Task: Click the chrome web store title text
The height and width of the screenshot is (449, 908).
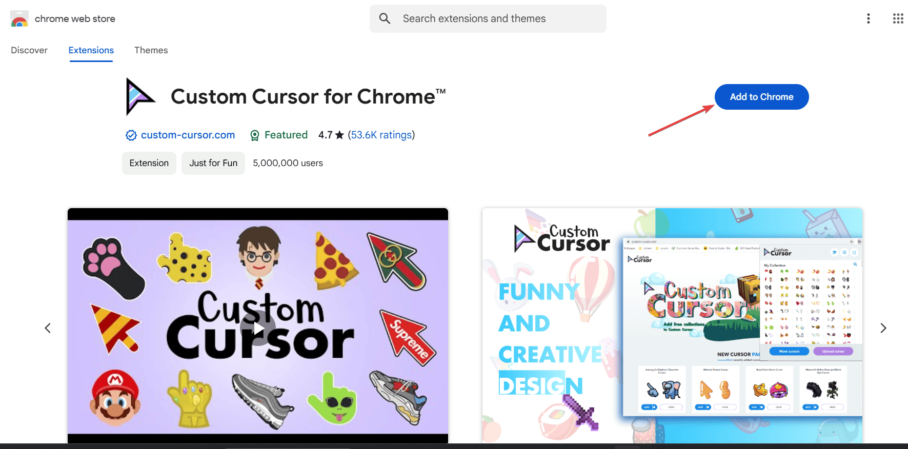Action: click(x=75, y=18)
